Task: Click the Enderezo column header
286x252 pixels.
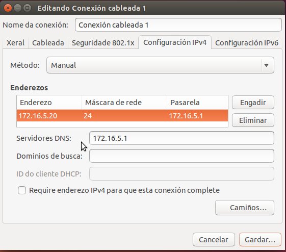Action: point(49,103)
